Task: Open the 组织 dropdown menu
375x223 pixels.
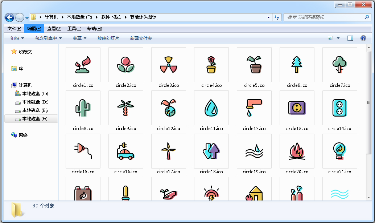Action: (x=17, y=38)
